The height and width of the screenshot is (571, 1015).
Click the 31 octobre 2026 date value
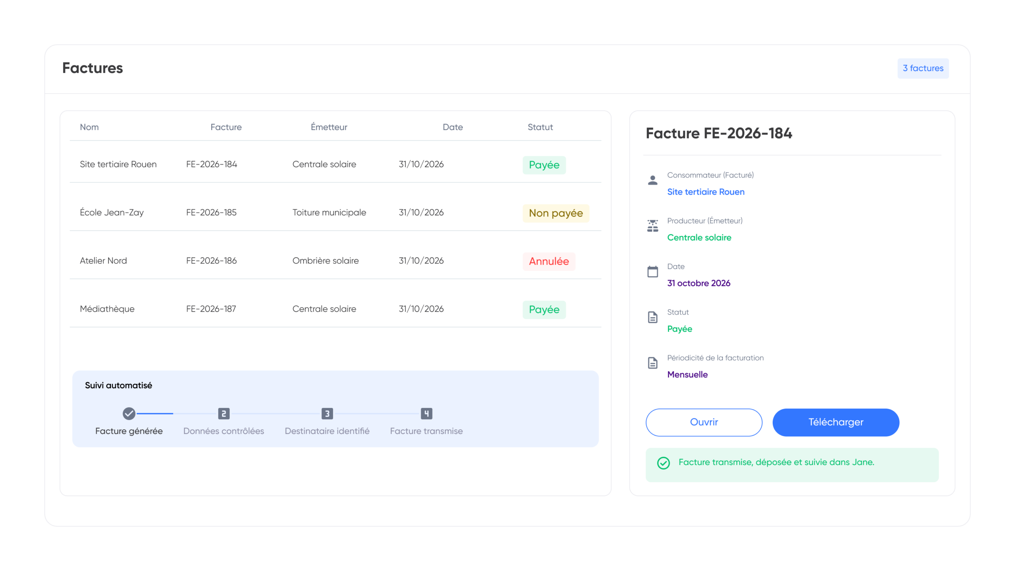pos(699,283)
